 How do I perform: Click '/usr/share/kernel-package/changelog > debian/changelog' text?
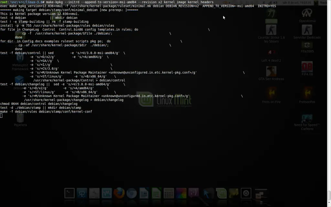coord(74,100)
